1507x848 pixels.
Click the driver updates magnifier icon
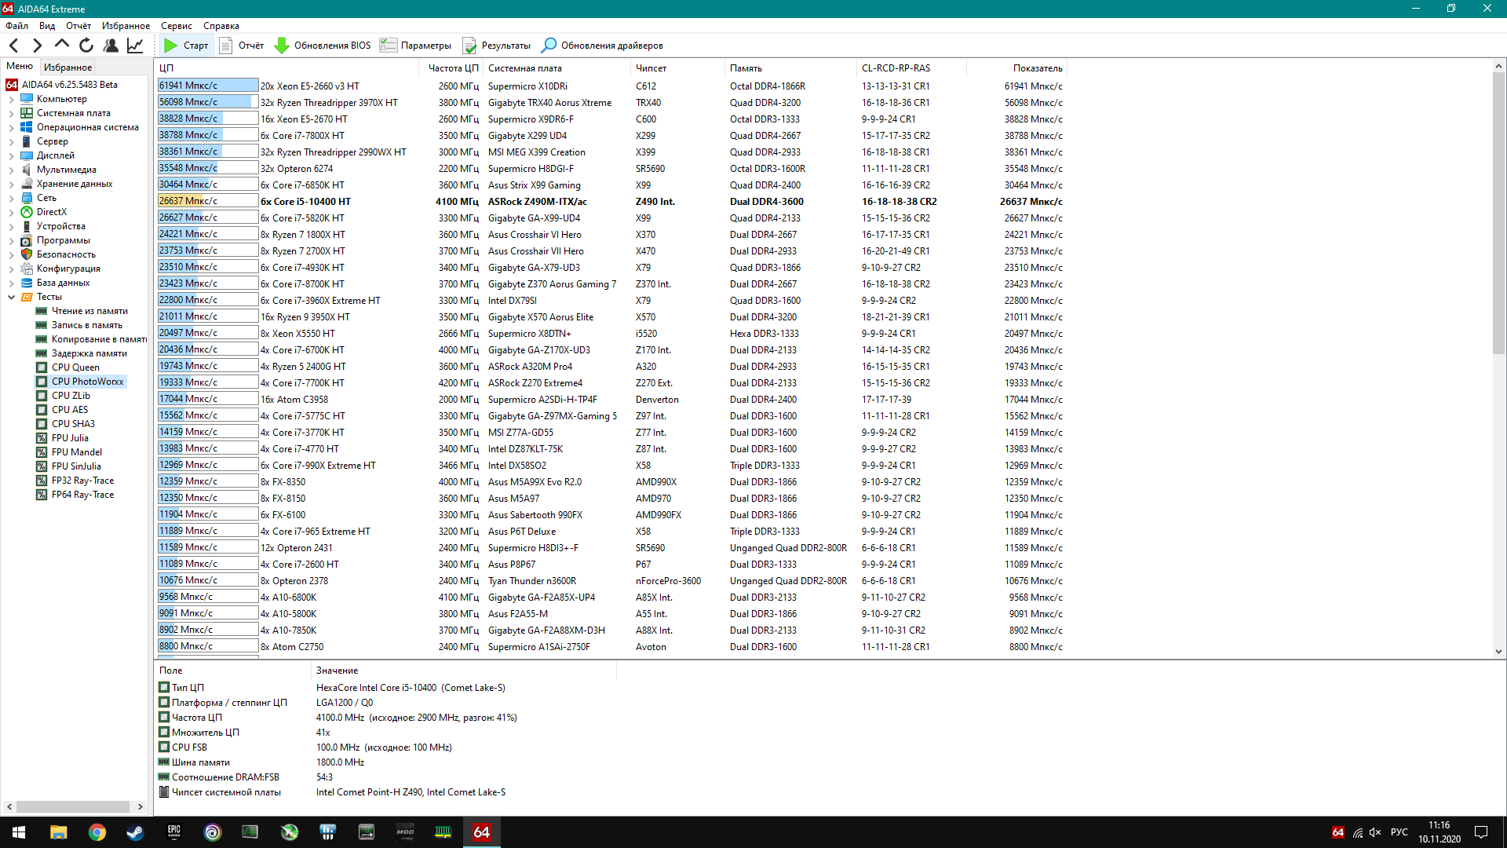click(549, 46)
